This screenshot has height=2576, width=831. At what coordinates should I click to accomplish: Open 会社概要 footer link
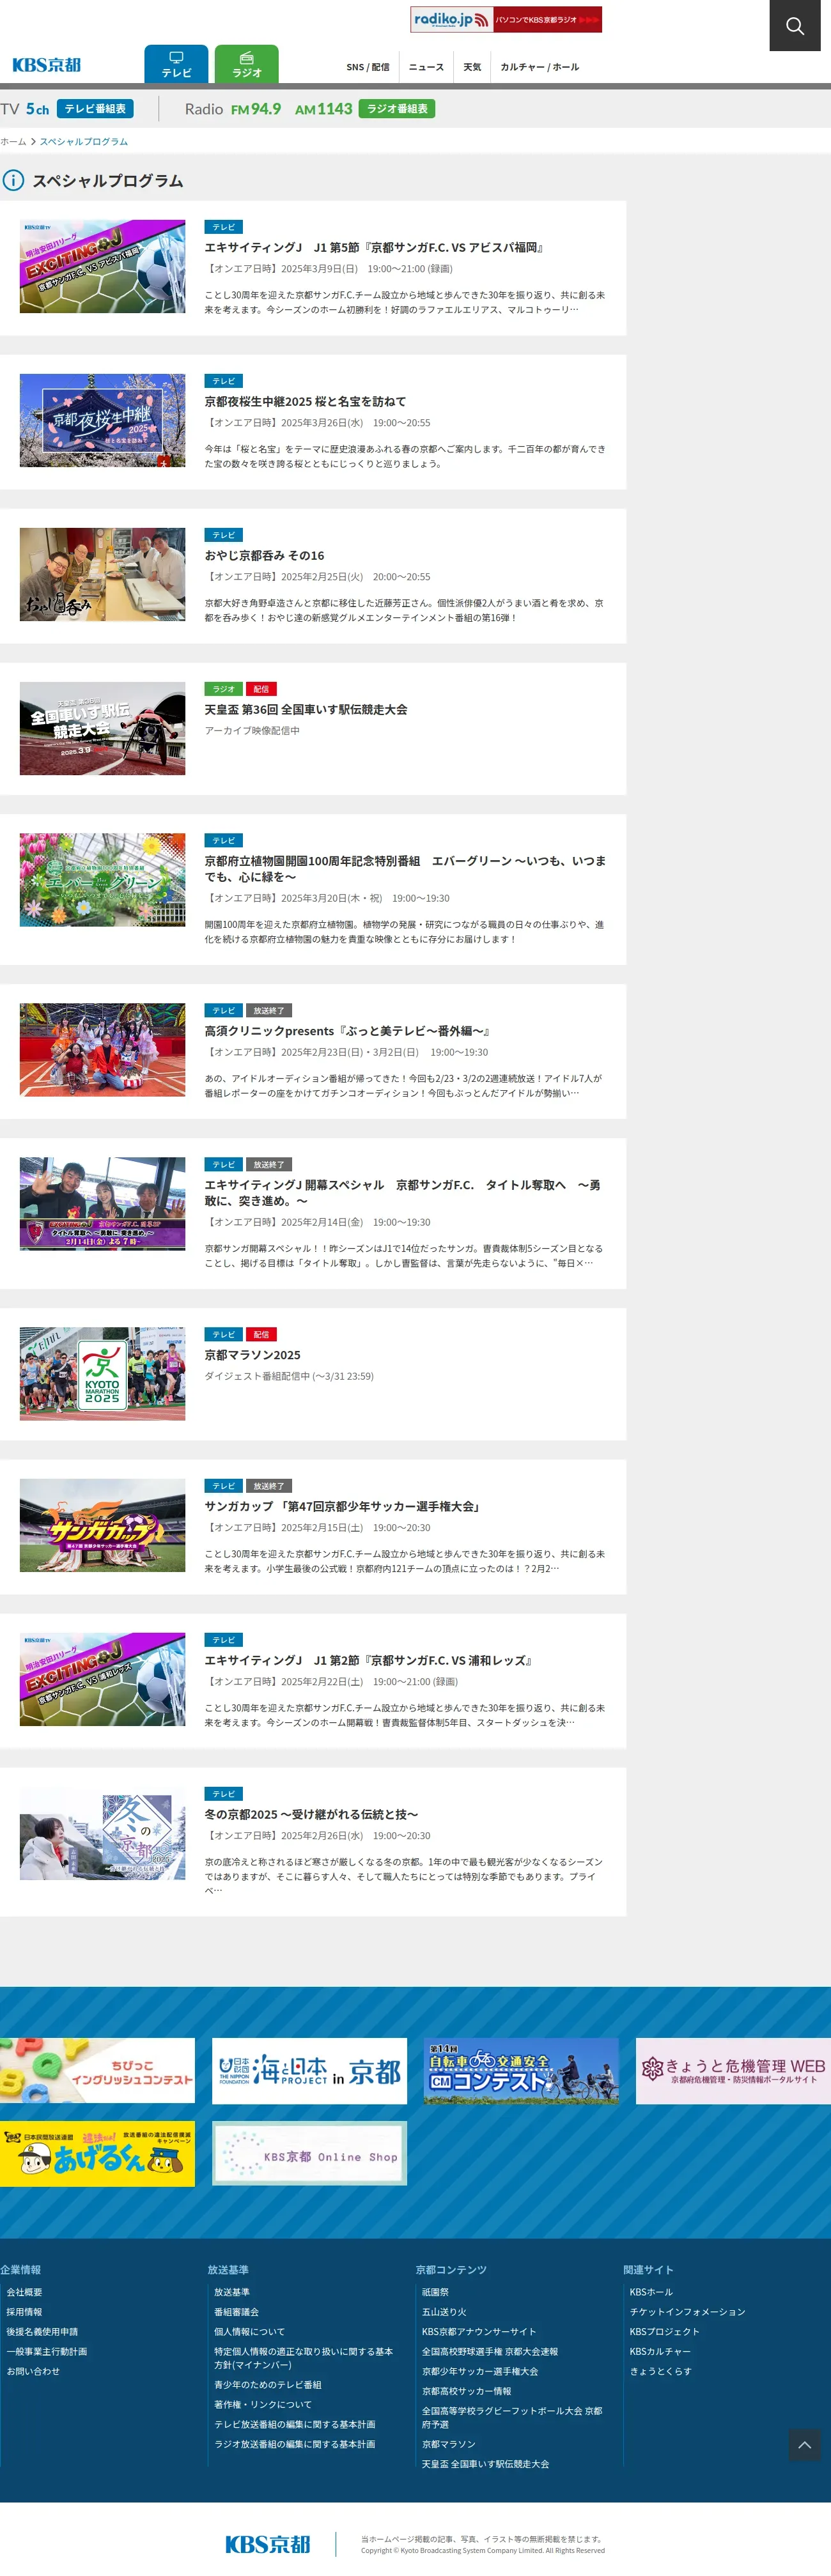25,2292
